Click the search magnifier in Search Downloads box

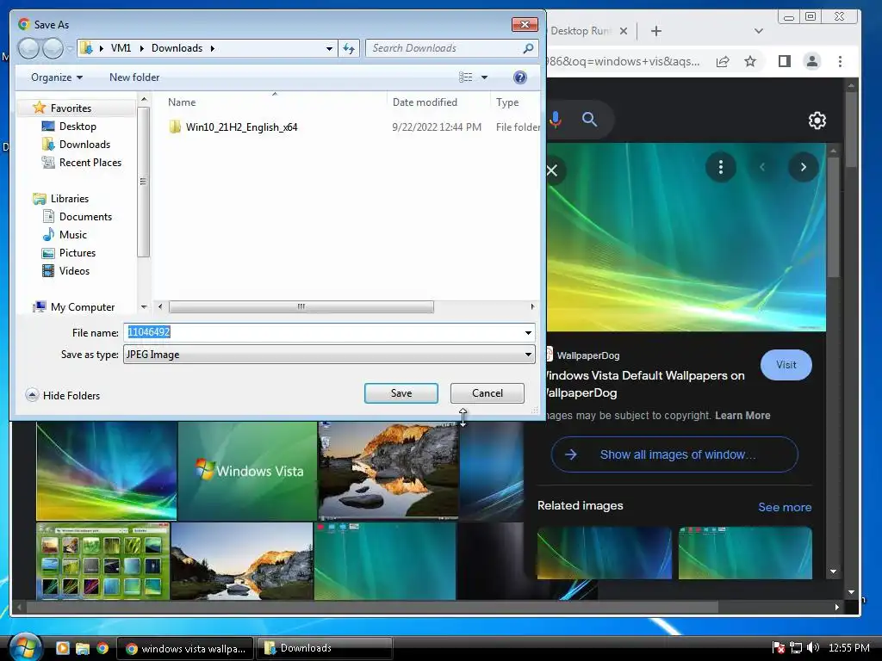pyautogui.click(x=528, y=48)
